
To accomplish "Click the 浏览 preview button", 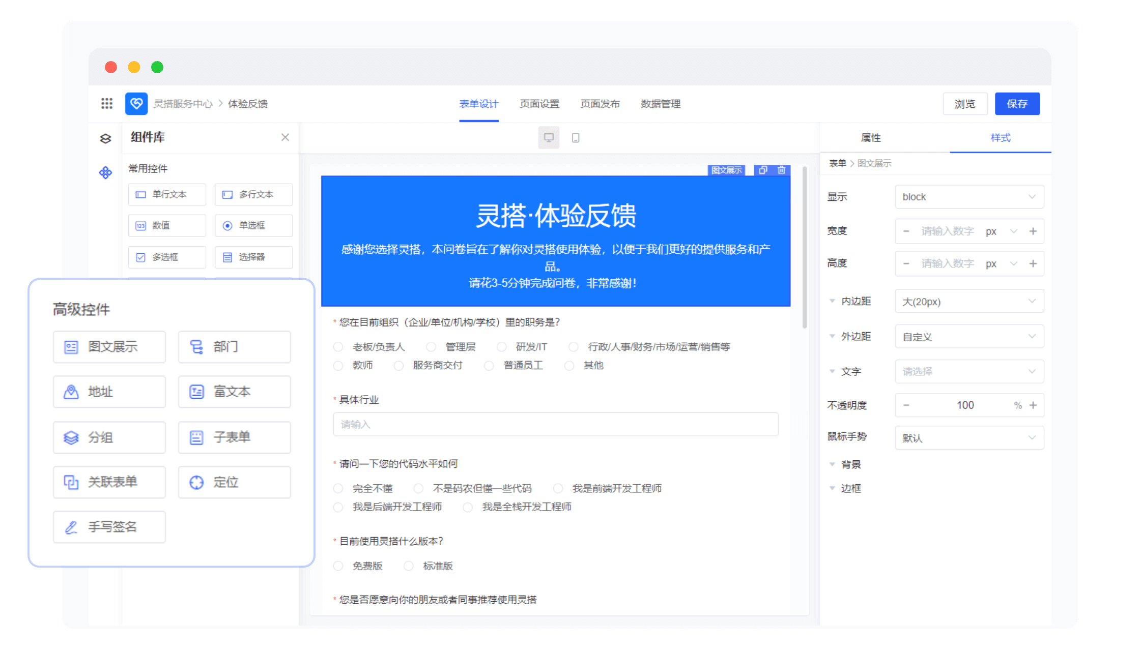I will (x=965, y=104).
